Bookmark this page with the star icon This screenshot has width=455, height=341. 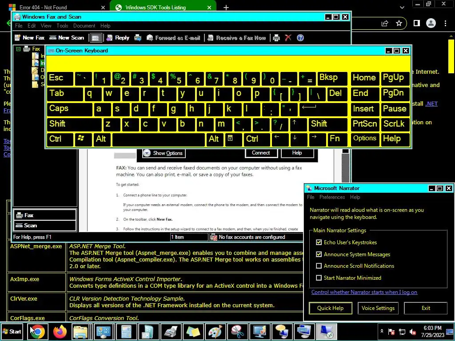pyautogui.click(x=399, y=23)
